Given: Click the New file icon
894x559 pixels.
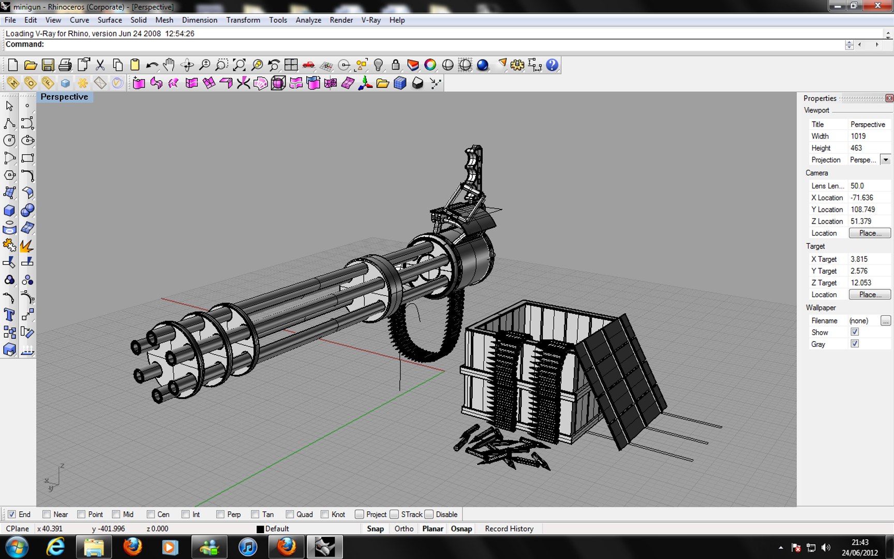Looking at the screenshot, I should [13, 65].
